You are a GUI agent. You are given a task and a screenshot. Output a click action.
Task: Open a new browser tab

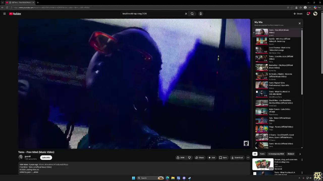coord(38,3)
